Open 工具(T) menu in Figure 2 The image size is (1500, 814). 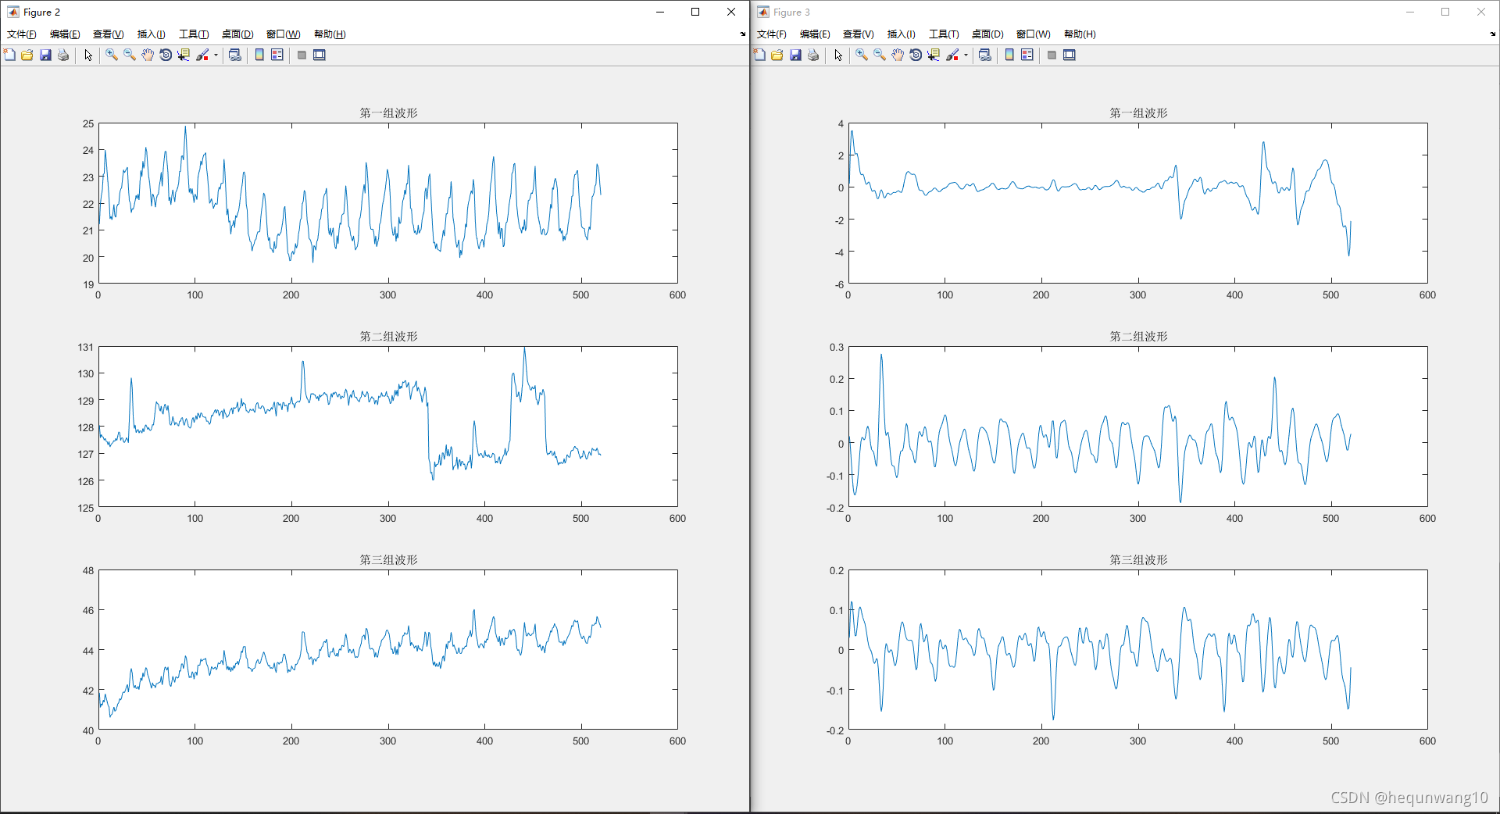(x=194, y=34)
